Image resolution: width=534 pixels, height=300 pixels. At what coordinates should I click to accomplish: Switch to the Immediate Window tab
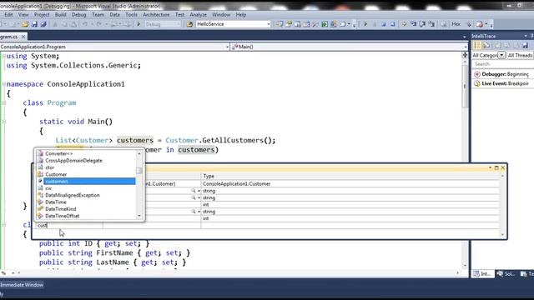[22, 285]
